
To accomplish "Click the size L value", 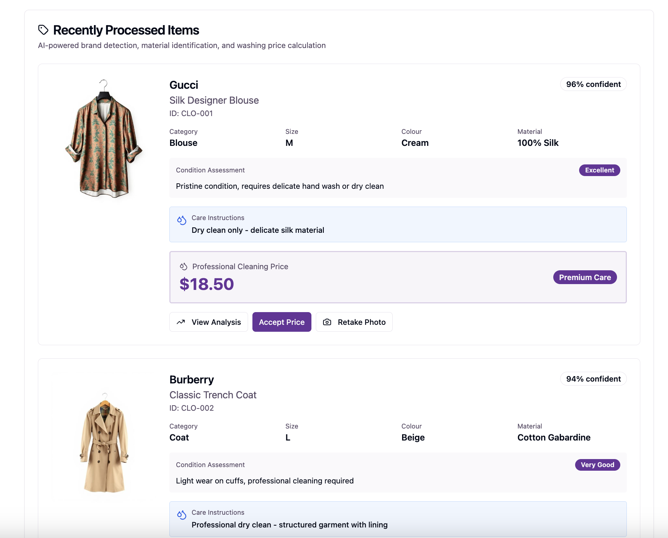I will [288, 438].
